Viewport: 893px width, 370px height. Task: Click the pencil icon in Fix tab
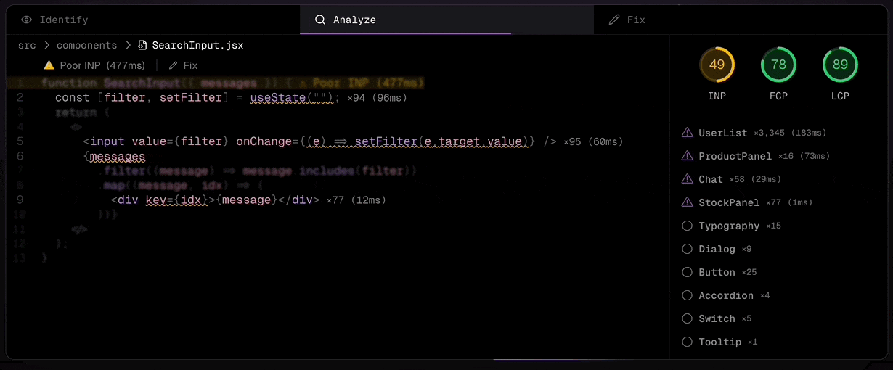[x=615, y=20]
